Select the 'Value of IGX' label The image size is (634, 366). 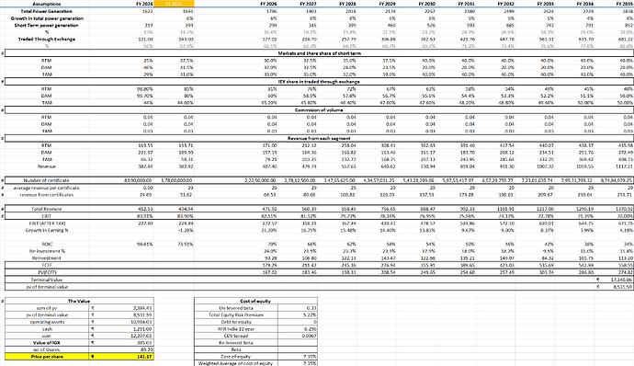click(x=47, y=342)
